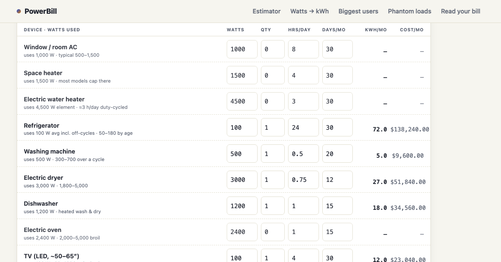Click the PowerBill logo dot icon
The height and width of the screenshot is (262, 501).
[19, 11]
